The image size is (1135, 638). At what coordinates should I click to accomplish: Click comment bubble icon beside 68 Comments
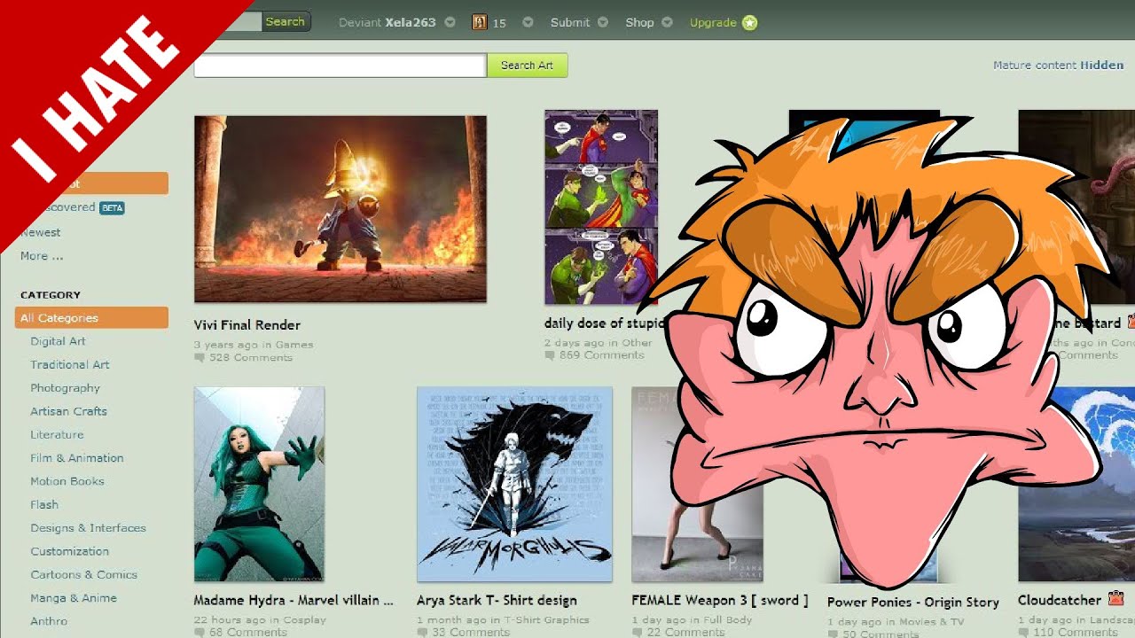pyautogui.click(x=200, y=633)
